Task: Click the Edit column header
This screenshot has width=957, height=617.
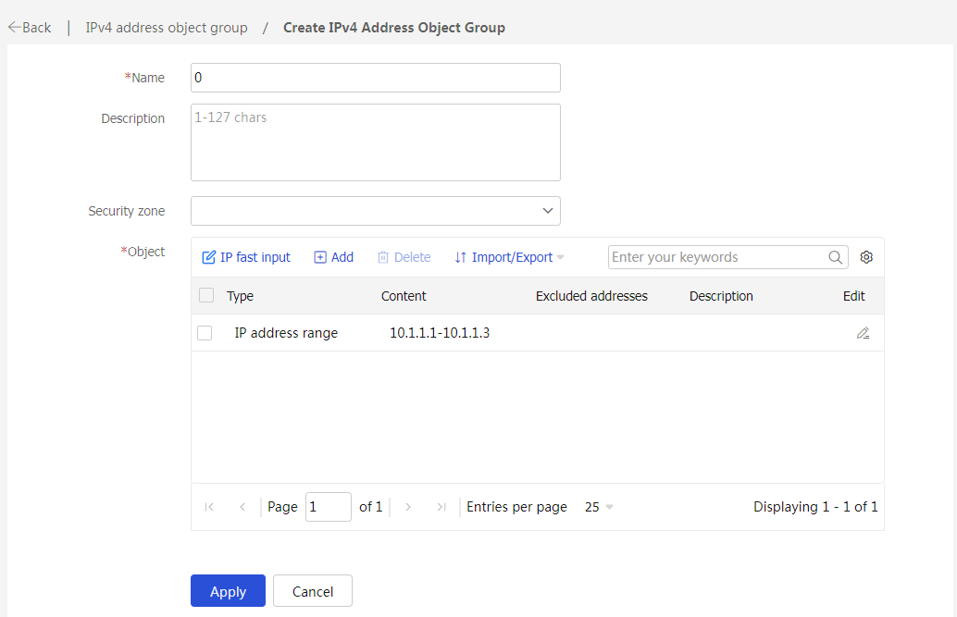Action: [854, 296]
